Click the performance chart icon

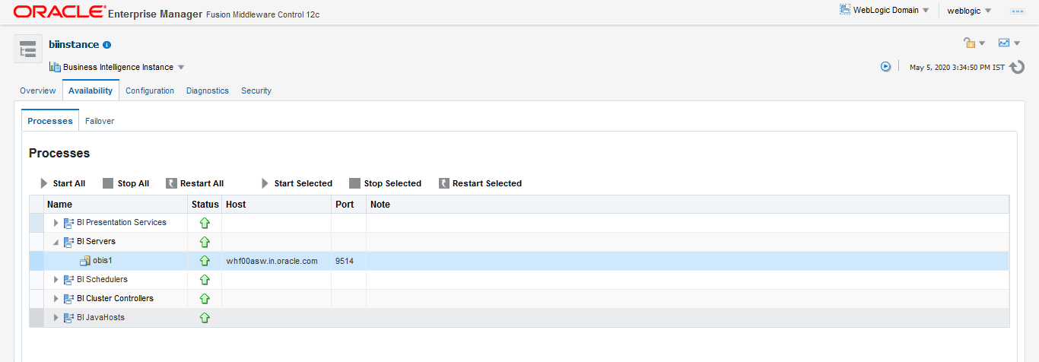(x=1004, y=43)
